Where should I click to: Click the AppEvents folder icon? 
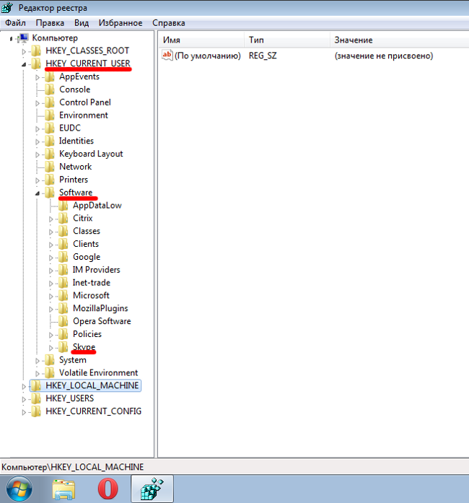pyautogui.click(x=50, y=76)
